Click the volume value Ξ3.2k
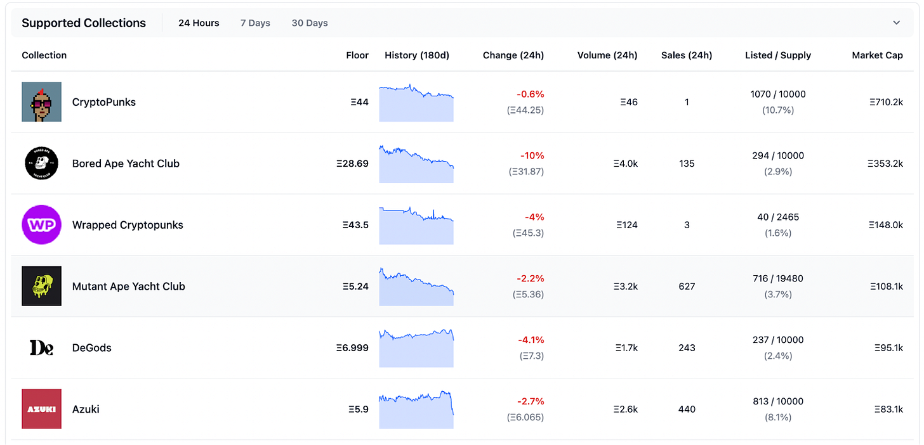Viewport: 924px width, 445px height. tap(625, 287)
